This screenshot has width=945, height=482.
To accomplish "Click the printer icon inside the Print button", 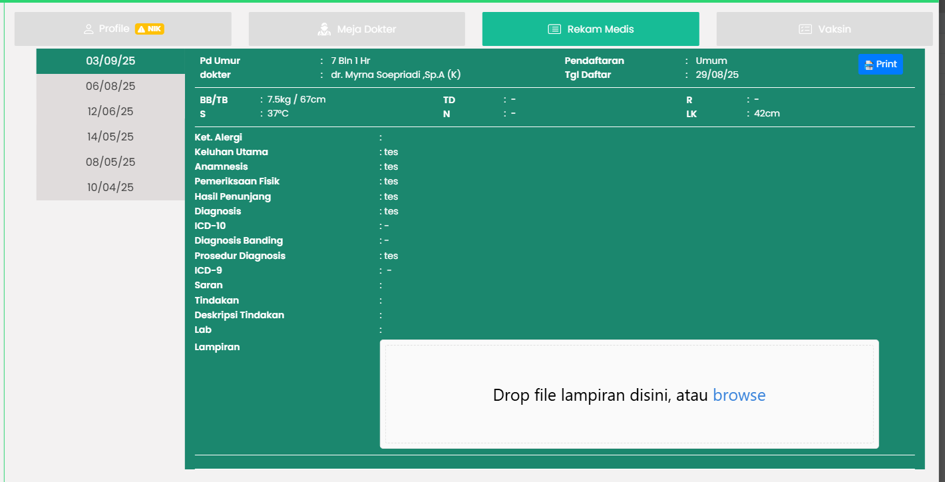I will tap(870, 64).
